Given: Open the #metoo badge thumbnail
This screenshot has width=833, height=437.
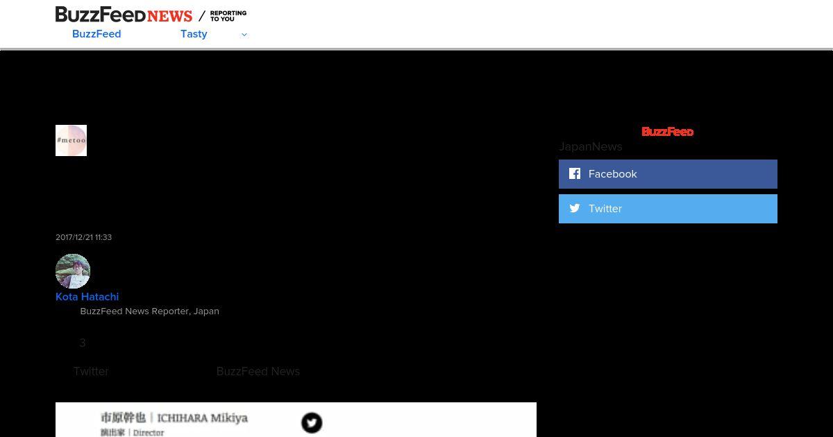Looking at the screenshot, I should click(71, 140).
